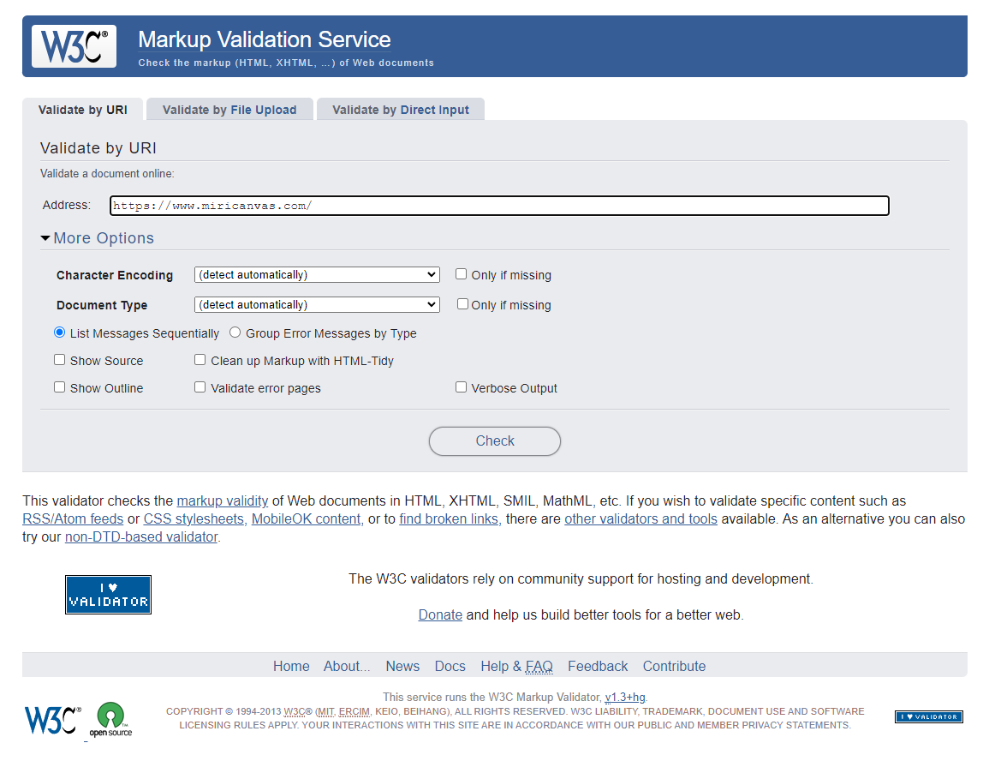
Task: Enable Validate error pages checkbox
Action: 200,387
